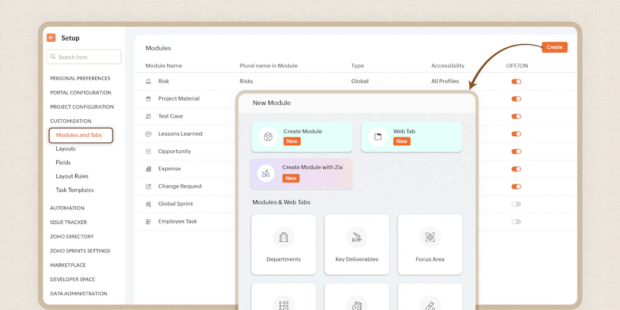Choose the Web Tab card
The height and width of the screenshot is (310, 620).
click(x=412, y=137)
